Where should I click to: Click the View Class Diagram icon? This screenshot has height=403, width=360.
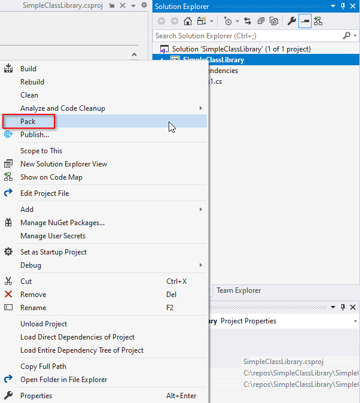[318, 21]
